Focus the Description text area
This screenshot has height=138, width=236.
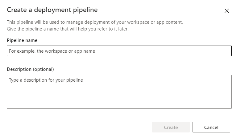(x=119, y=92)
